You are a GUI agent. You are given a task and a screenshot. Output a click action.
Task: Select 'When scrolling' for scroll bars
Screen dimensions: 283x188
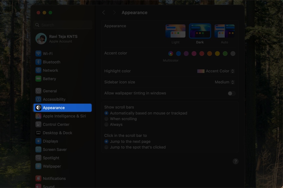coord(106,119)
